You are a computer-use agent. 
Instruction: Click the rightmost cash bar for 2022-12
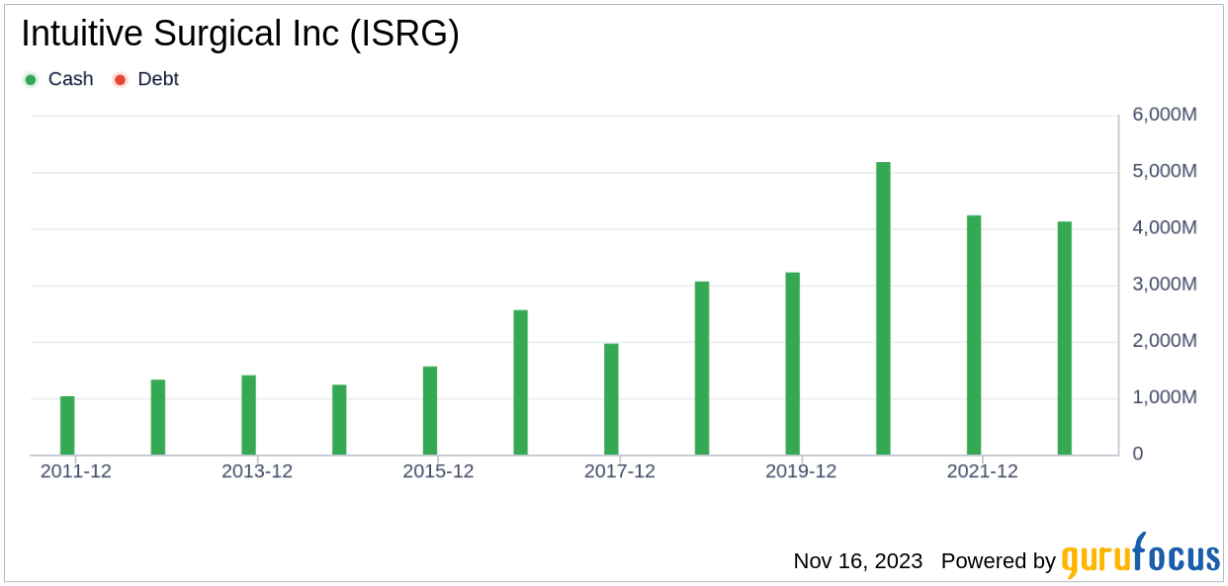click(x=1064, y=338)
